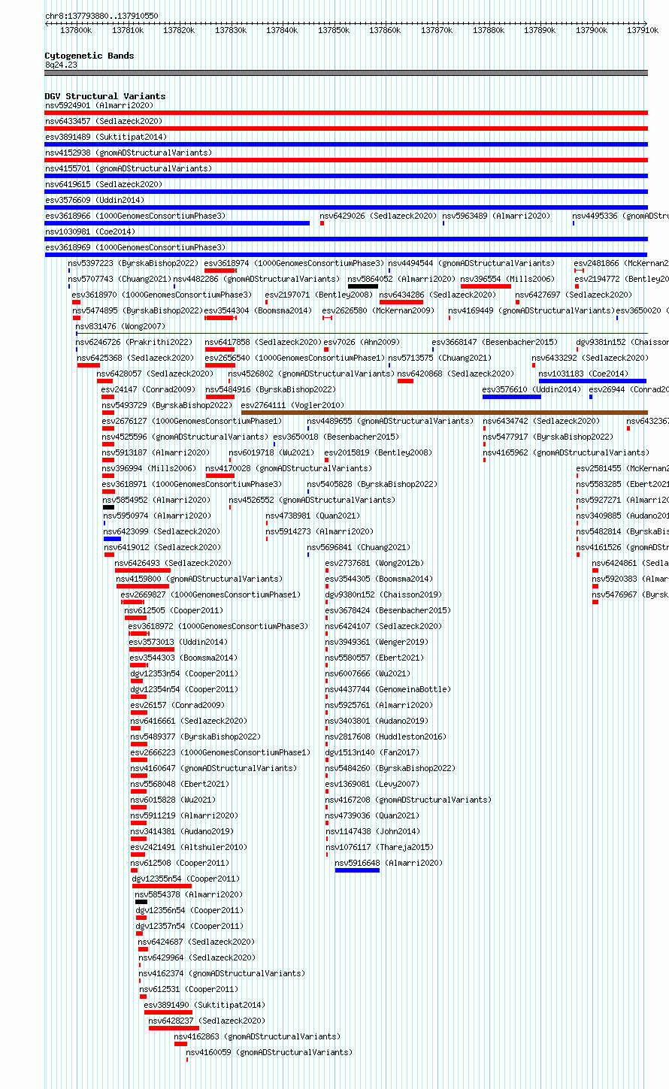The image size is (669, 1089).
Task: Select the Cytogenetic Bands track title
Action: coord(89,56)
